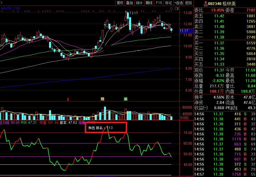The height and width of the screenshot is (177, 256).
Task: Click the 标记 mark button
Action: click(x=168, y=3)
